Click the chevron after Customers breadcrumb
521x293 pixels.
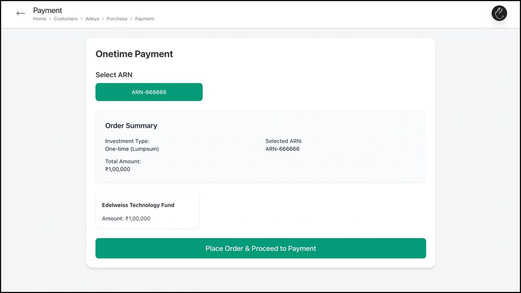coord(81,19)
